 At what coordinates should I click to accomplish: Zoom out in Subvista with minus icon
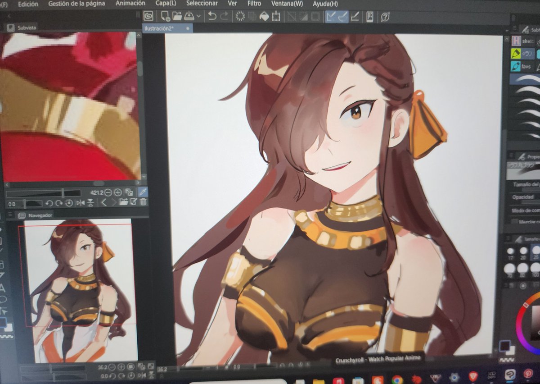108,193
